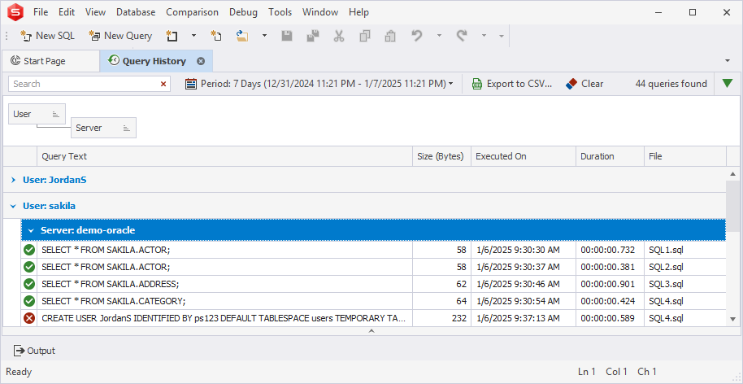
Task: Click the grid scrollbar up arrow
Action: [732, 173]
